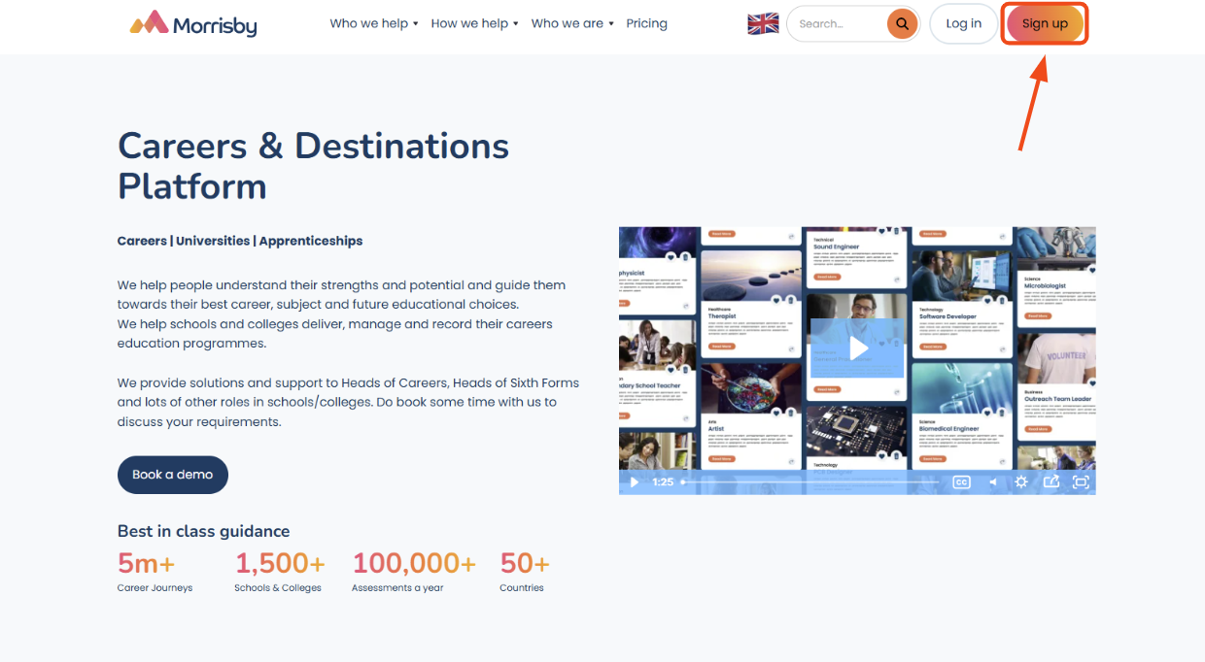The width and height of the screenshot is (1205, 662).
Task: Play the video with center play button
Action: coord(858,348)
